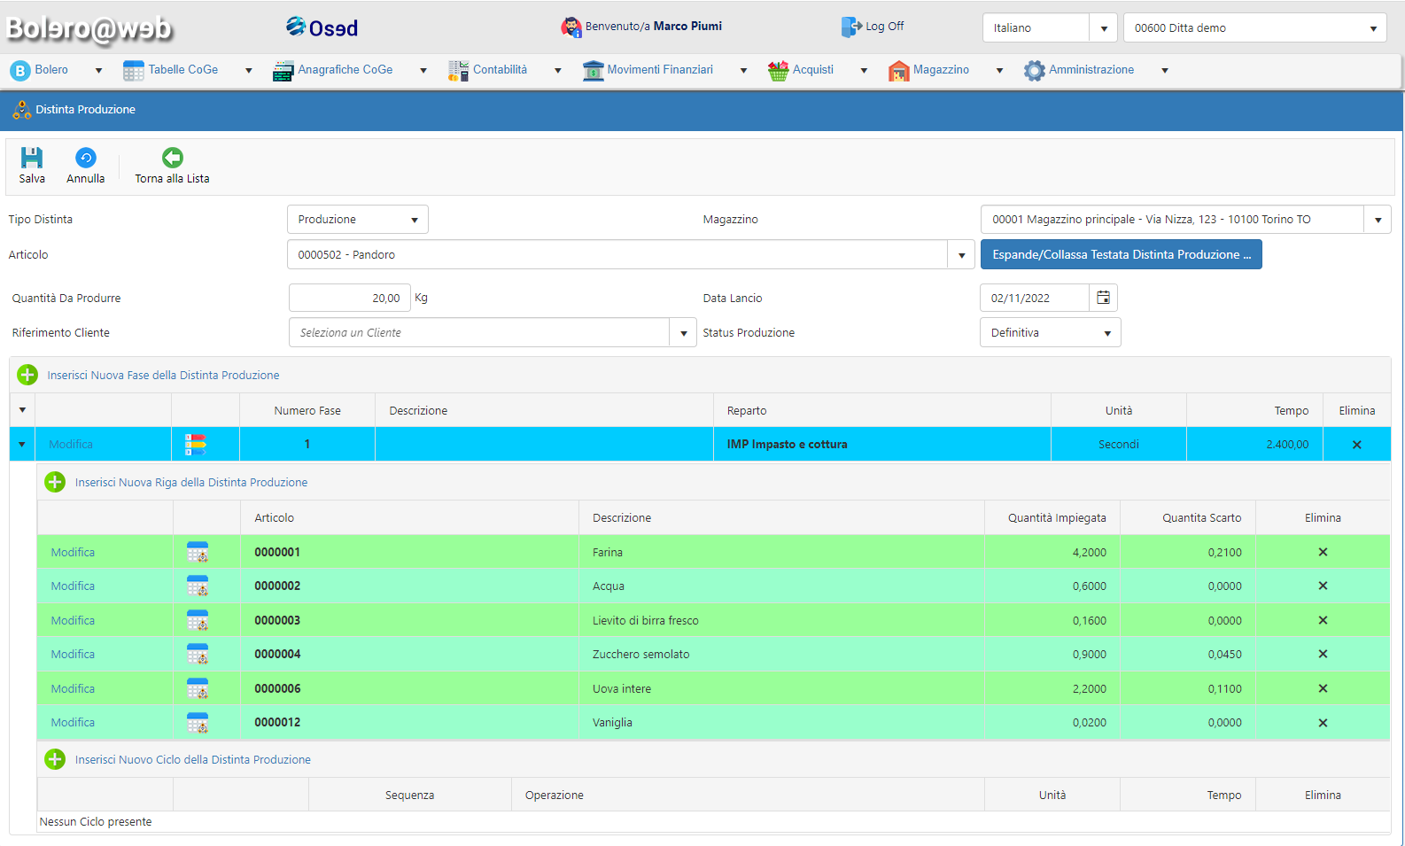
Task: Click the green plus for new Fase
Action: pyautogui.click(x=27, y=375)
